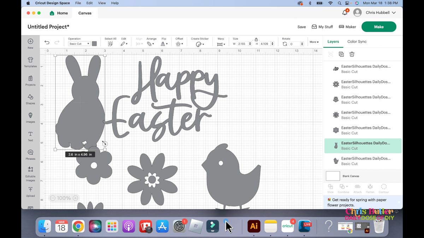
Task: Open the Phrases panel
Action: tap(30, 155)
